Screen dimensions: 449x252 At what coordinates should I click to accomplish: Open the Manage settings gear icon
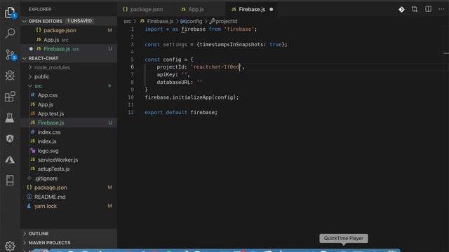click(10, 246)
